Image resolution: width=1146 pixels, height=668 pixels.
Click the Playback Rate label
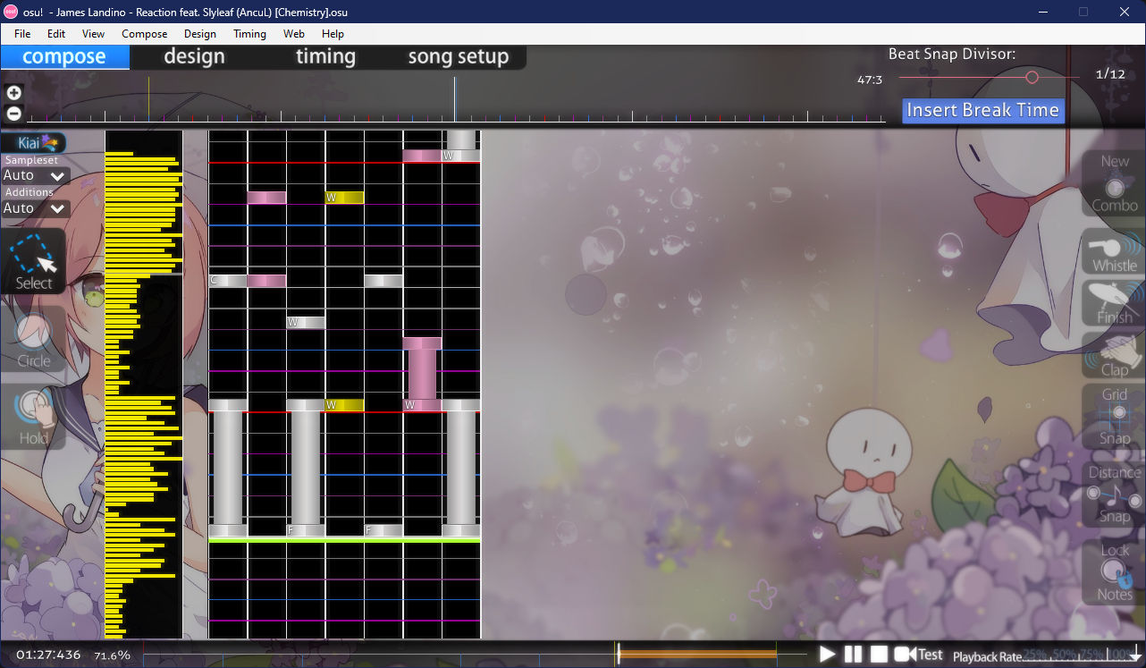click(x=986, y=656)
